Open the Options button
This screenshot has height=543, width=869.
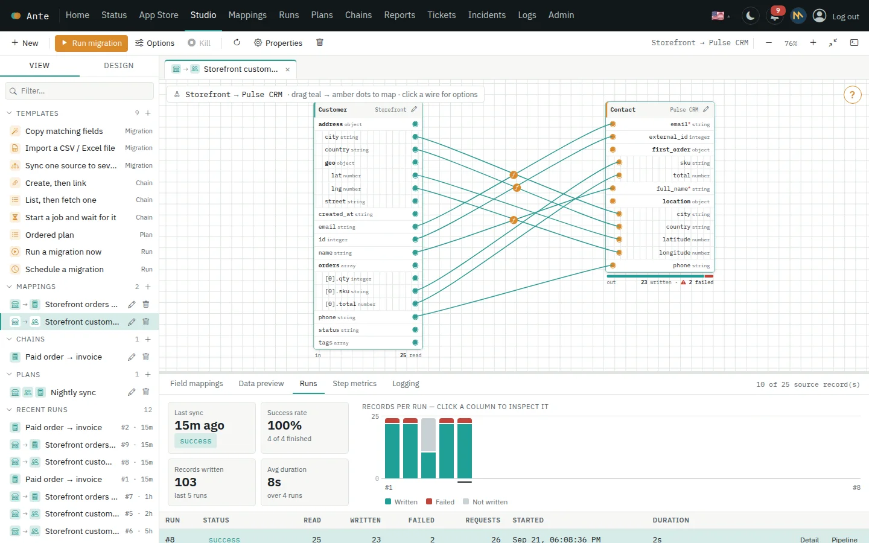154,43
